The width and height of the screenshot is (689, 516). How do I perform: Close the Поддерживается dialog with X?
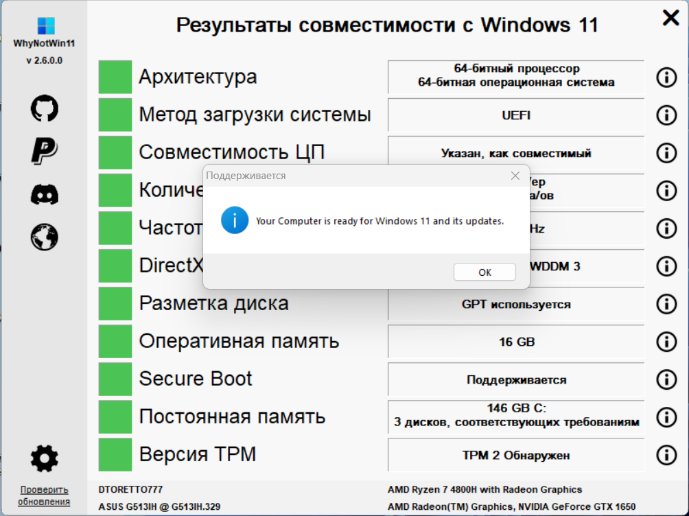tap(515, 176)
